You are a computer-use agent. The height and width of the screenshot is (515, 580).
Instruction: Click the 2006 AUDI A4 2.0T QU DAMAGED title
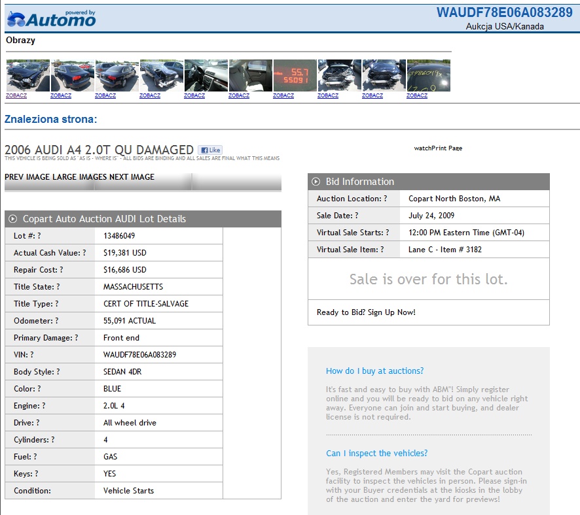point(99,150)
